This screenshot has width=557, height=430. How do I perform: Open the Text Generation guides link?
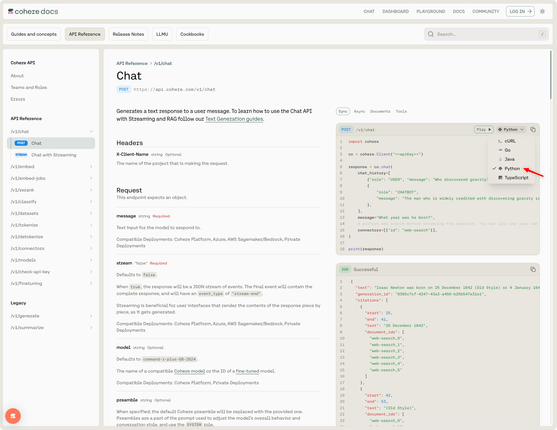click(x=234, y=119)
